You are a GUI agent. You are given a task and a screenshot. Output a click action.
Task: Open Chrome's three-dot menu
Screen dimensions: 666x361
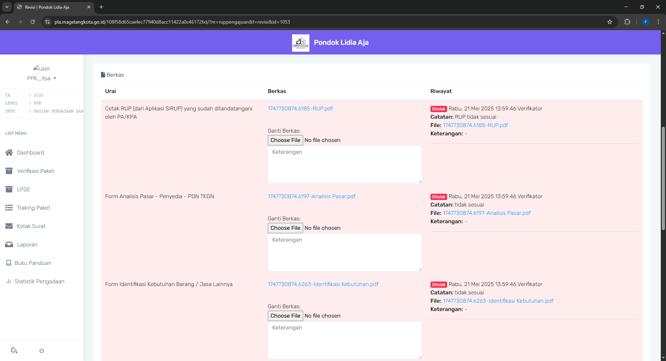[x=658, y=22]
